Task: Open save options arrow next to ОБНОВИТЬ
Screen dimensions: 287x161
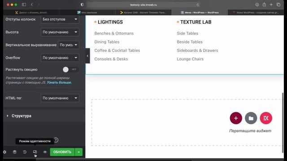Action: pos(79,152)
